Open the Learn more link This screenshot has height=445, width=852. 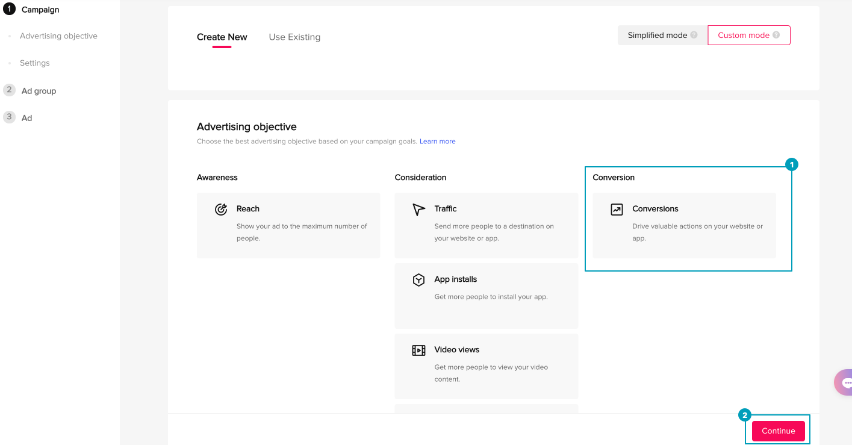pyautogui.click(x=438, y=142)
